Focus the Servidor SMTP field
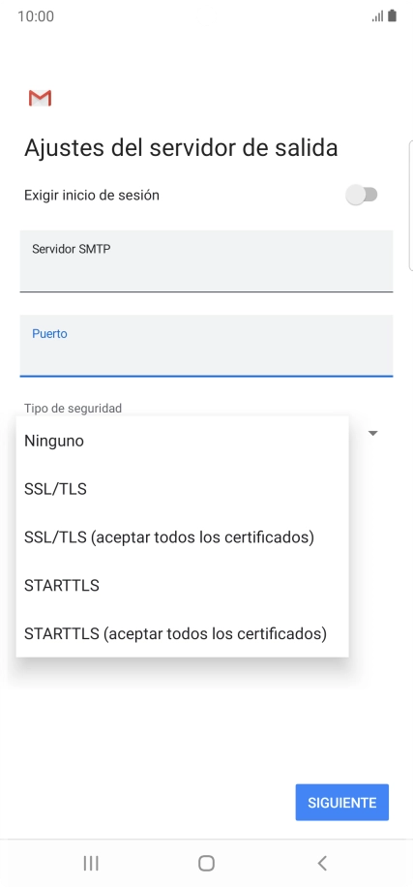Viewport: 413px width, 887px height. point(206,260)
